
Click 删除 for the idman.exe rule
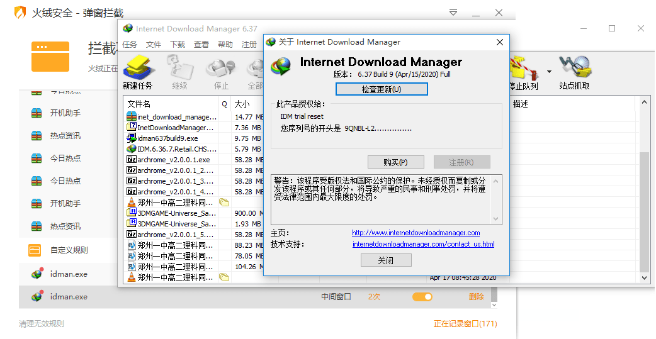point(477,297)
